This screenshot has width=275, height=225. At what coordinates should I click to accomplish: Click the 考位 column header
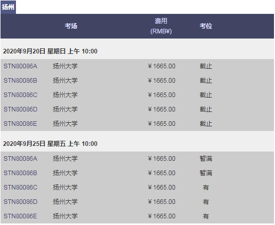[x=205, y=26]
